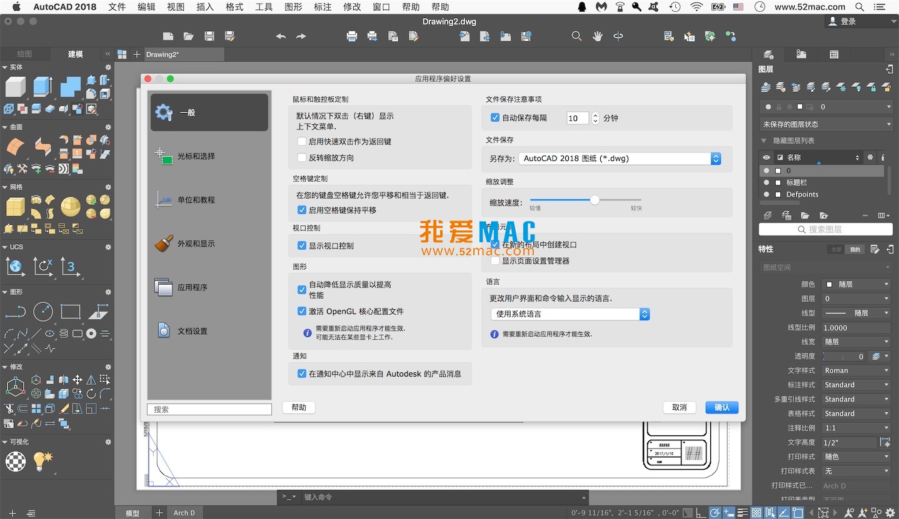
Task: Switch to the 绘图 tab
Action: tap(25, 54)
